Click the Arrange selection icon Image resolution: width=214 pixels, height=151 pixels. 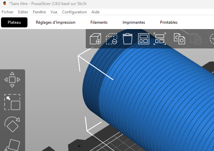point(159,39)
